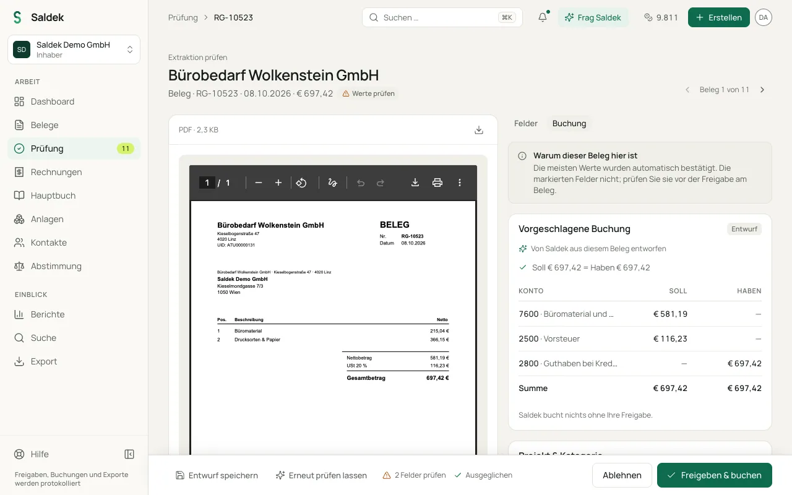The width and height of the screenshot is (792, 495).
Task: Collapse the sidebar panel
Action: click(129, 454)
